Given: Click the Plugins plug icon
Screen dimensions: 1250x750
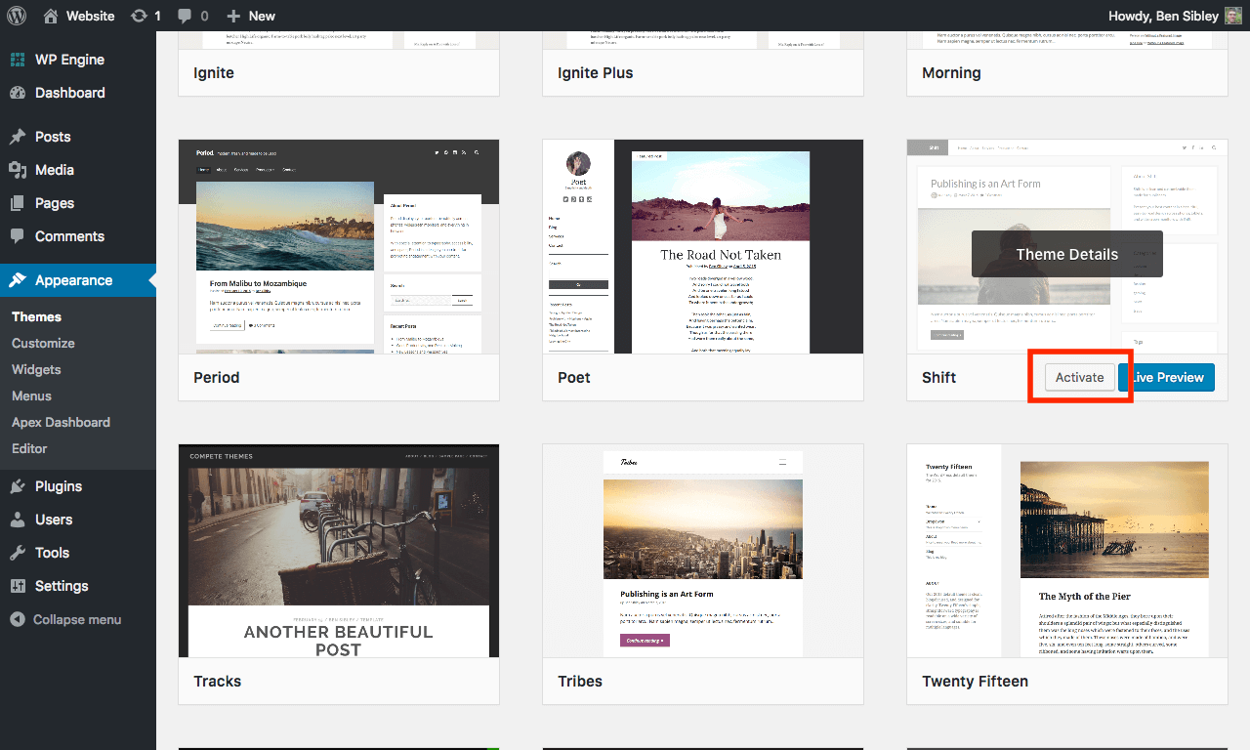Looking at the screenshot, I should pyautogui.click(x=18, y=486).
